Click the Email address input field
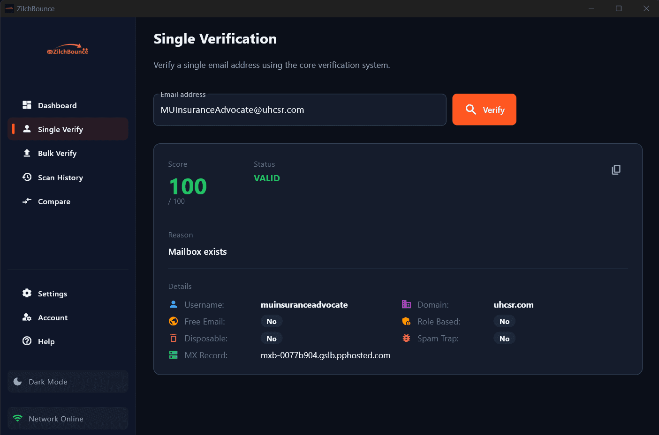Screen dimensions: 659x435 [300, 110]
